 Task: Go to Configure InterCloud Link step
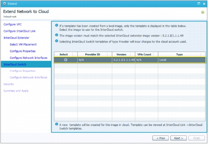pyautogui.click(x=19, y=31)
